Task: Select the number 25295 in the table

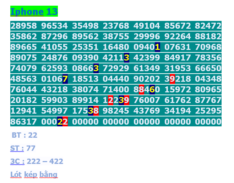Action: tap(208, 111)
